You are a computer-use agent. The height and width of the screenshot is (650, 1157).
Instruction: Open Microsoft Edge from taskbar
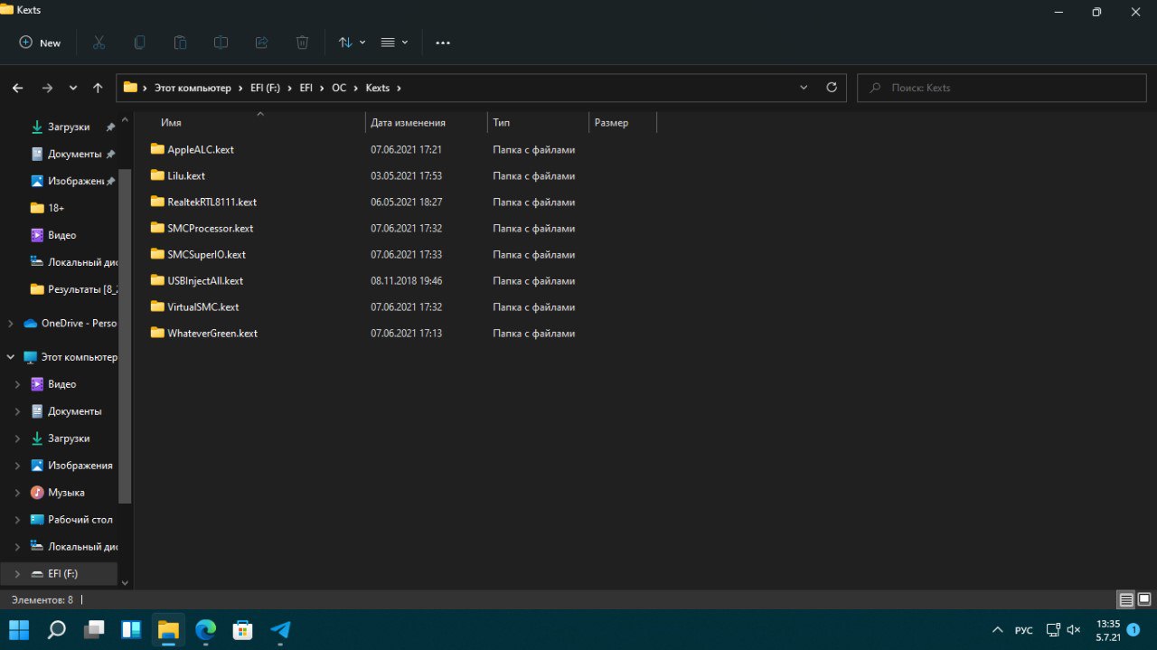206,629
